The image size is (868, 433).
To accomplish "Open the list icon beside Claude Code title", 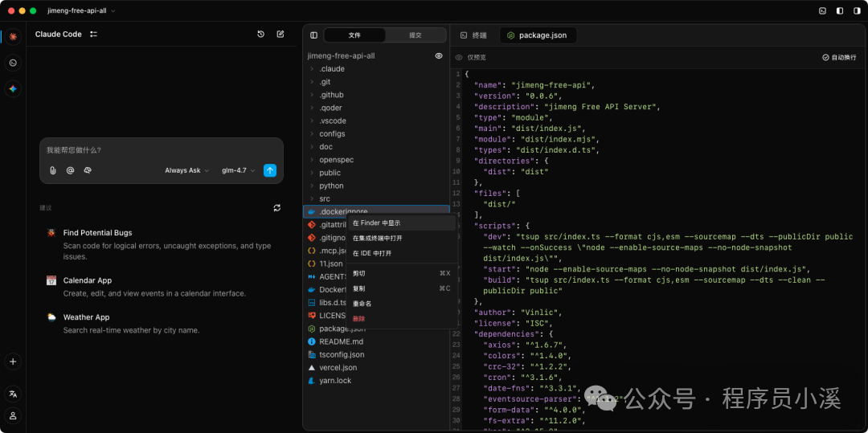I will 94,35.
